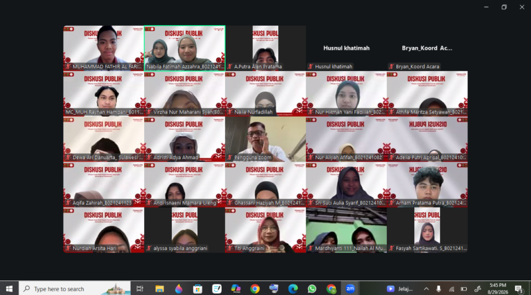Open the Windows Start menu

(9, 289)
